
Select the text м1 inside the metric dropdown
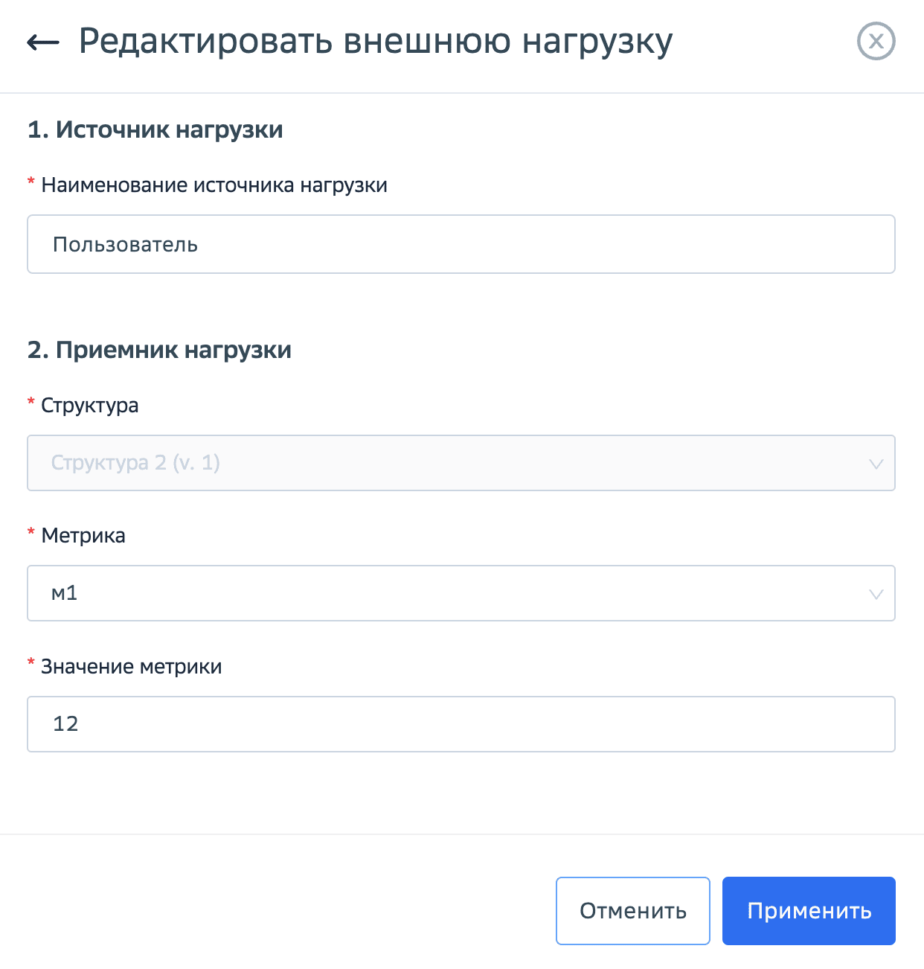click(63, 593)
